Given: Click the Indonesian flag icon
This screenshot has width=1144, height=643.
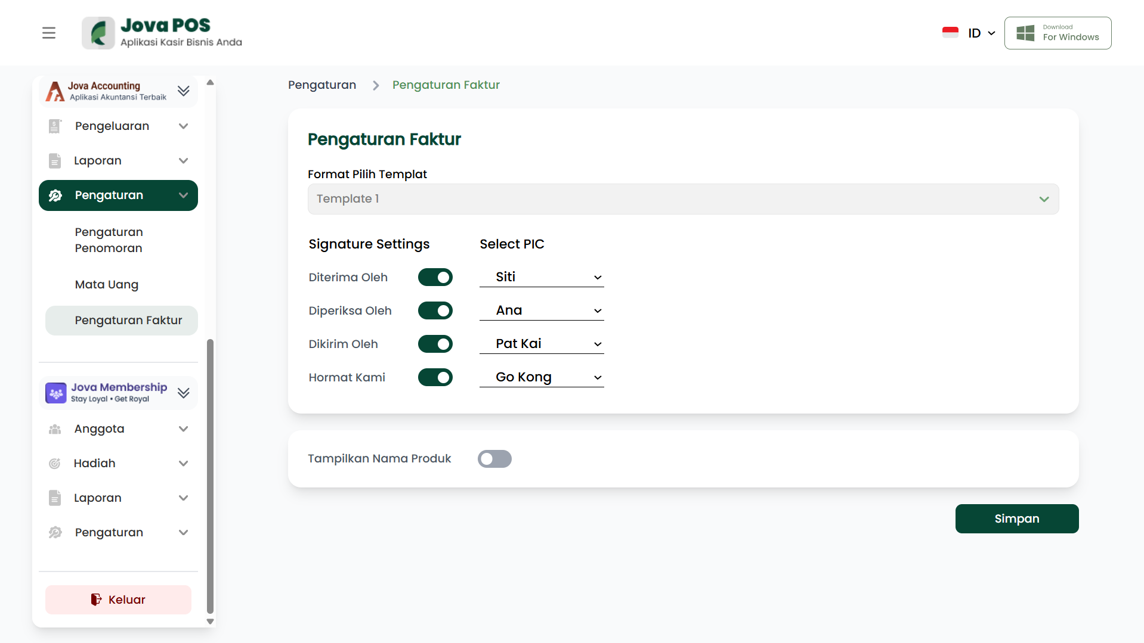Looking at the screenshot, I should [x=950, y=33].
